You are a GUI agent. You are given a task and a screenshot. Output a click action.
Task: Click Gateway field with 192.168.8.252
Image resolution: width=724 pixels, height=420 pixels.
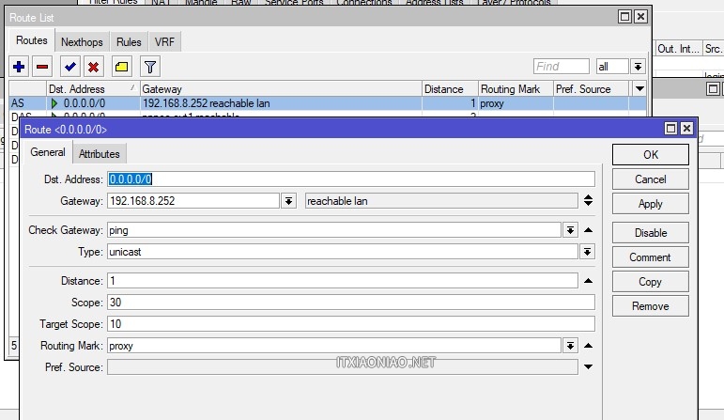tap(193, 201)
